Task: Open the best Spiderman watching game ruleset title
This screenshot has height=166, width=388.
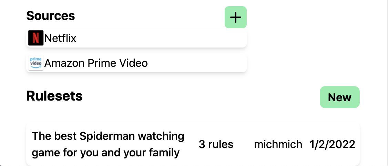Action: tap(108, 144)
